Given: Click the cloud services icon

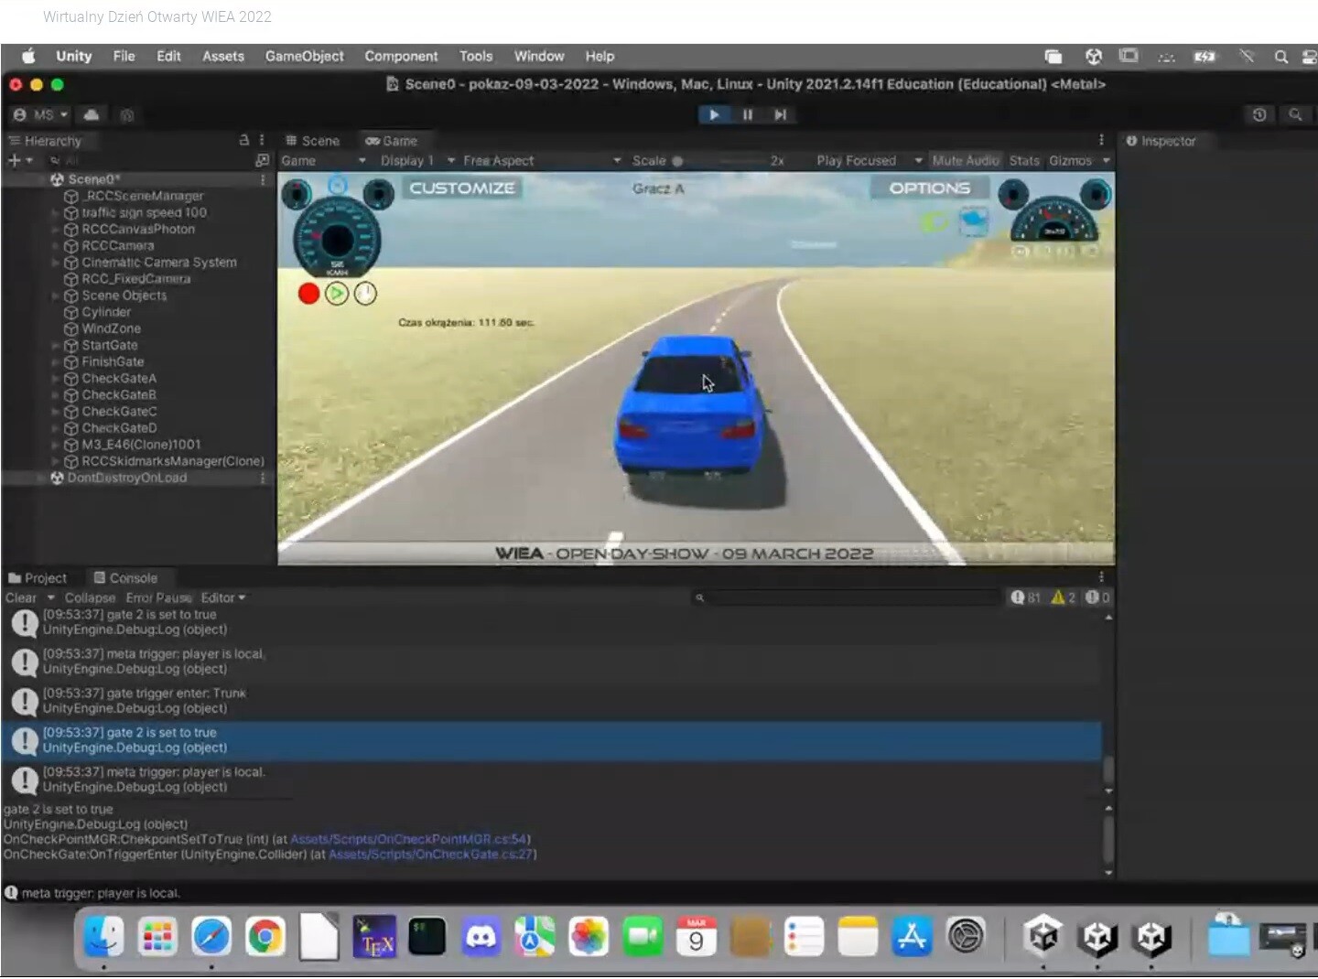Looking at the screenshot, I should (92, 114).
